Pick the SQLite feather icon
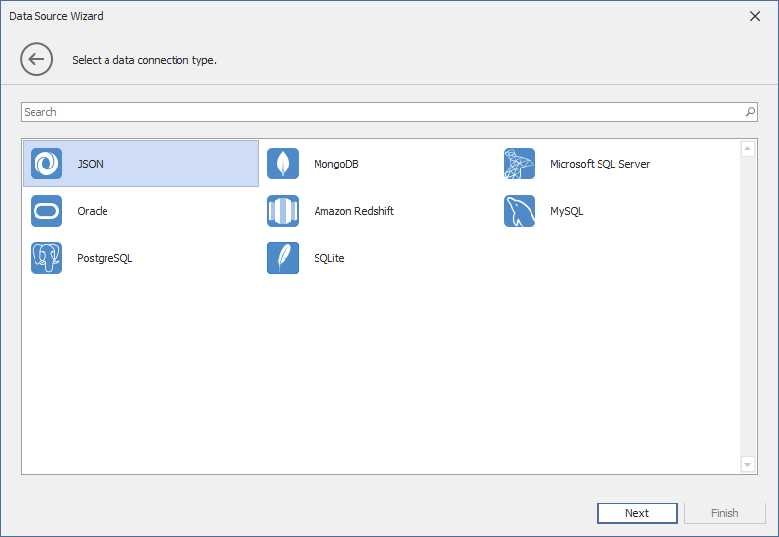The image size is (779, 537). point(283,258)
